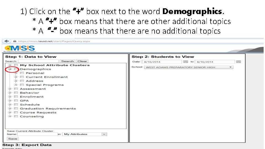Select the Schedule tree label
Viewport: 265px width, 149px height.
point(30,105)
